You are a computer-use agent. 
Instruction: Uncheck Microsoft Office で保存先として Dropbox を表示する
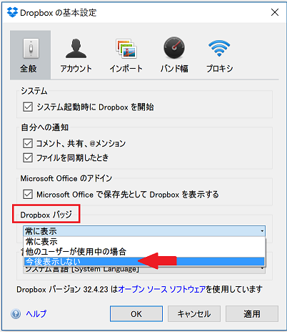pos(28,195)
